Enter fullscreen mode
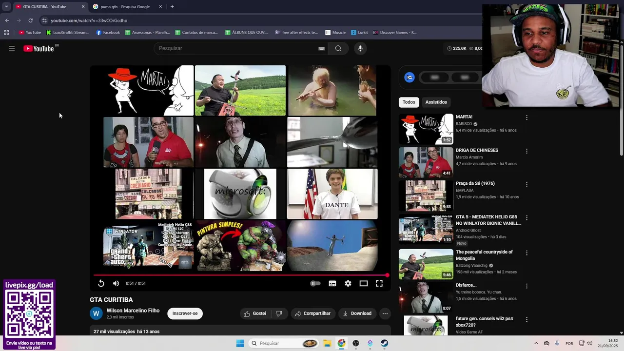 (379, 283)
